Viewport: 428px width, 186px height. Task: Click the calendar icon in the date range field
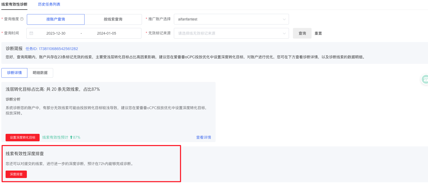(x=31, y=33)
